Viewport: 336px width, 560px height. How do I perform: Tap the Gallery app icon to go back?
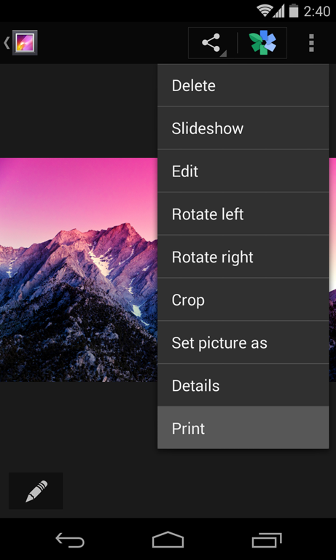pos(25,42)
